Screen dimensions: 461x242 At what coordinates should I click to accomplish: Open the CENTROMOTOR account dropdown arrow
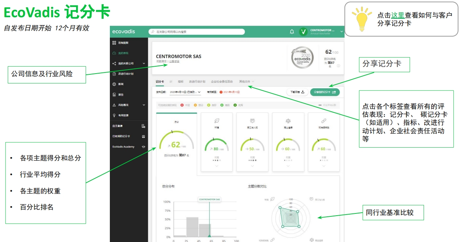click(x=341, y=31)
